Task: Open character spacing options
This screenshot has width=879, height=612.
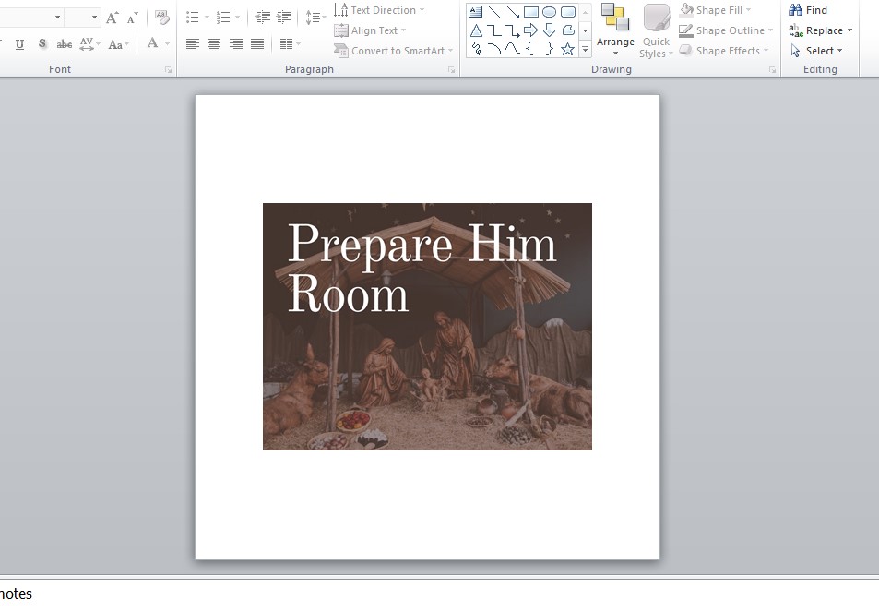Action: pos(89,43)
